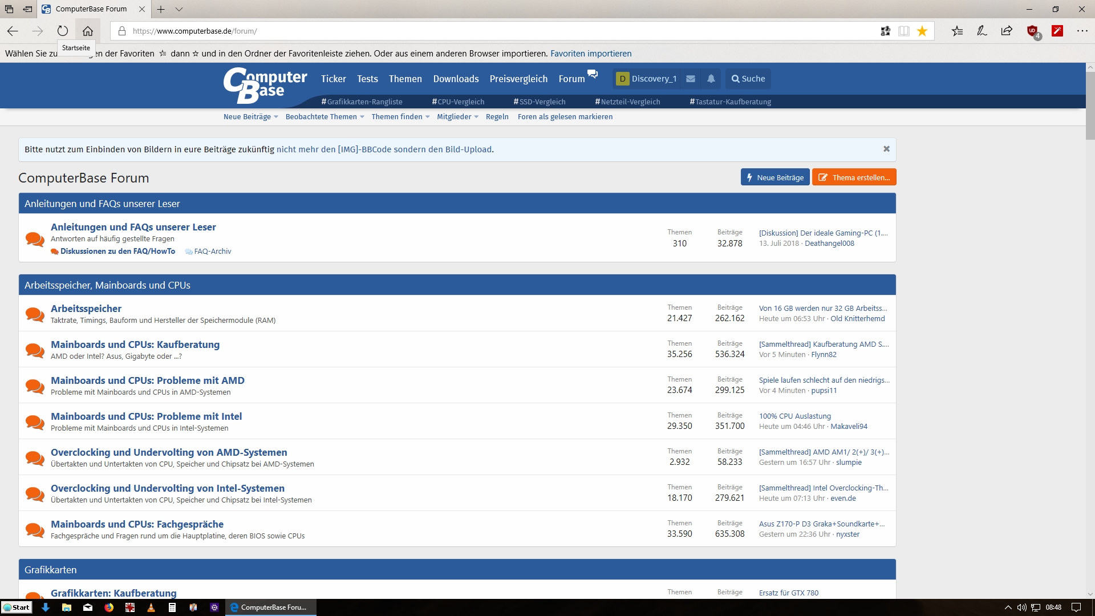Screen dimensions: 1095x616
Task: Dismiss the Bild-Upload notice with the X
Action: [x=886, y=149]
